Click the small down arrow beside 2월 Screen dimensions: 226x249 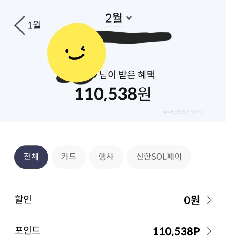point(129,18)
